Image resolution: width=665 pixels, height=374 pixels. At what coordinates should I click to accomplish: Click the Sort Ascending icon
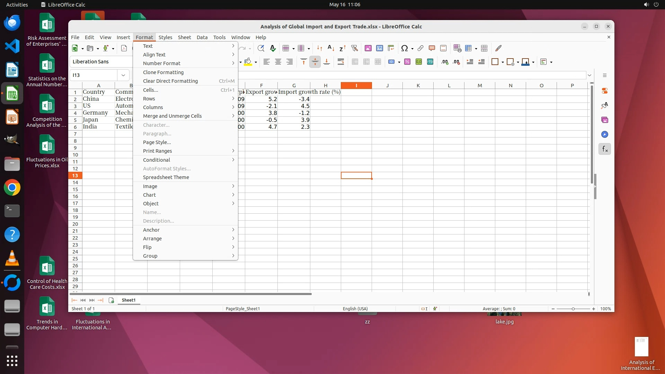331,48
